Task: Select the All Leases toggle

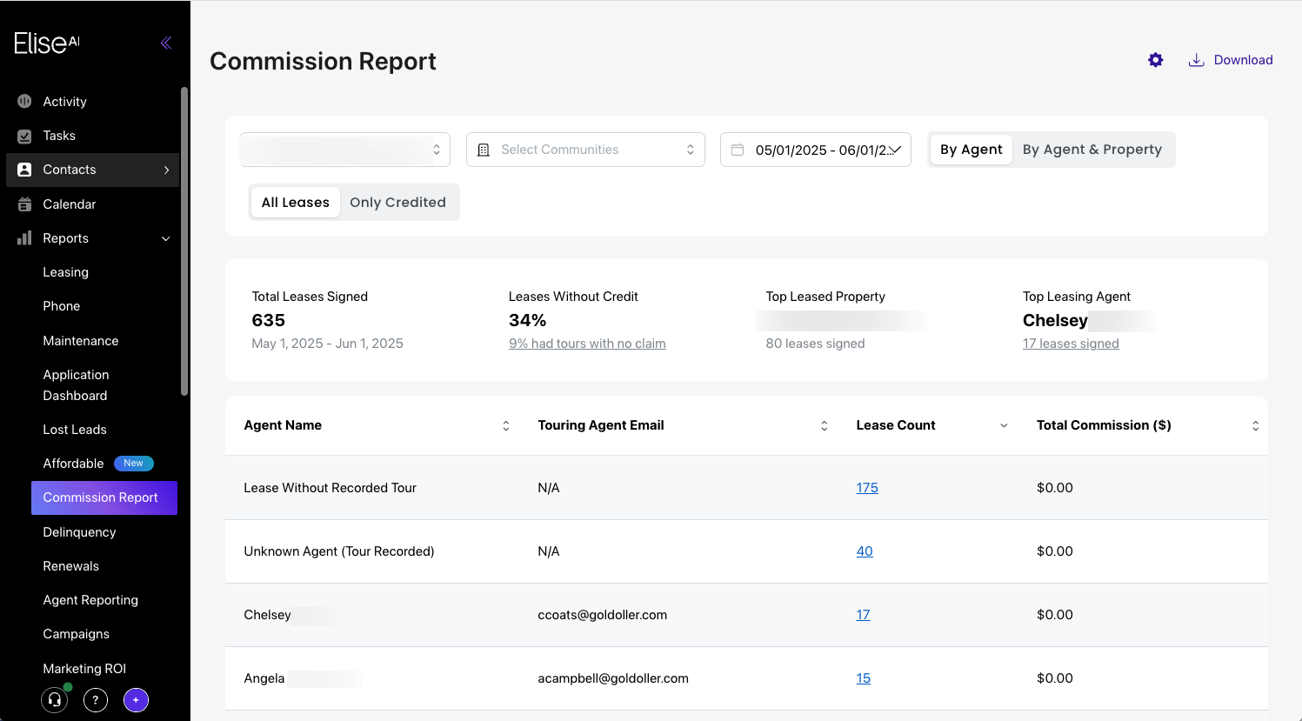Action: [296, 203]
